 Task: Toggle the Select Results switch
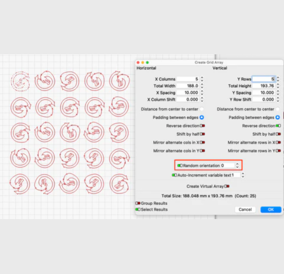tap(138, 210)
